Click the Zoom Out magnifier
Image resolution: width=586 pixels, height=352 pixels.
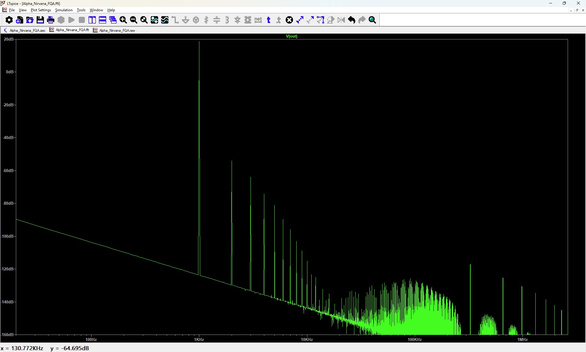coord(134,20)
